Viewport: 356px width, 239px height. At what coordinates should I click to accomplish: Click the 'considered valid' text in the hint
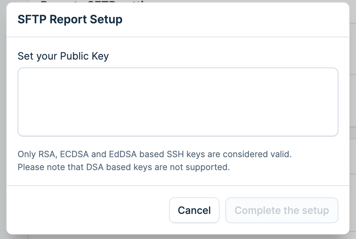point(257,155)
